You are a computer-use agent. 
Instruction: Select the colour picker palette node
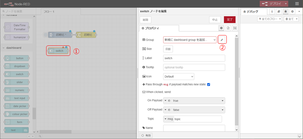pos(16,114)
